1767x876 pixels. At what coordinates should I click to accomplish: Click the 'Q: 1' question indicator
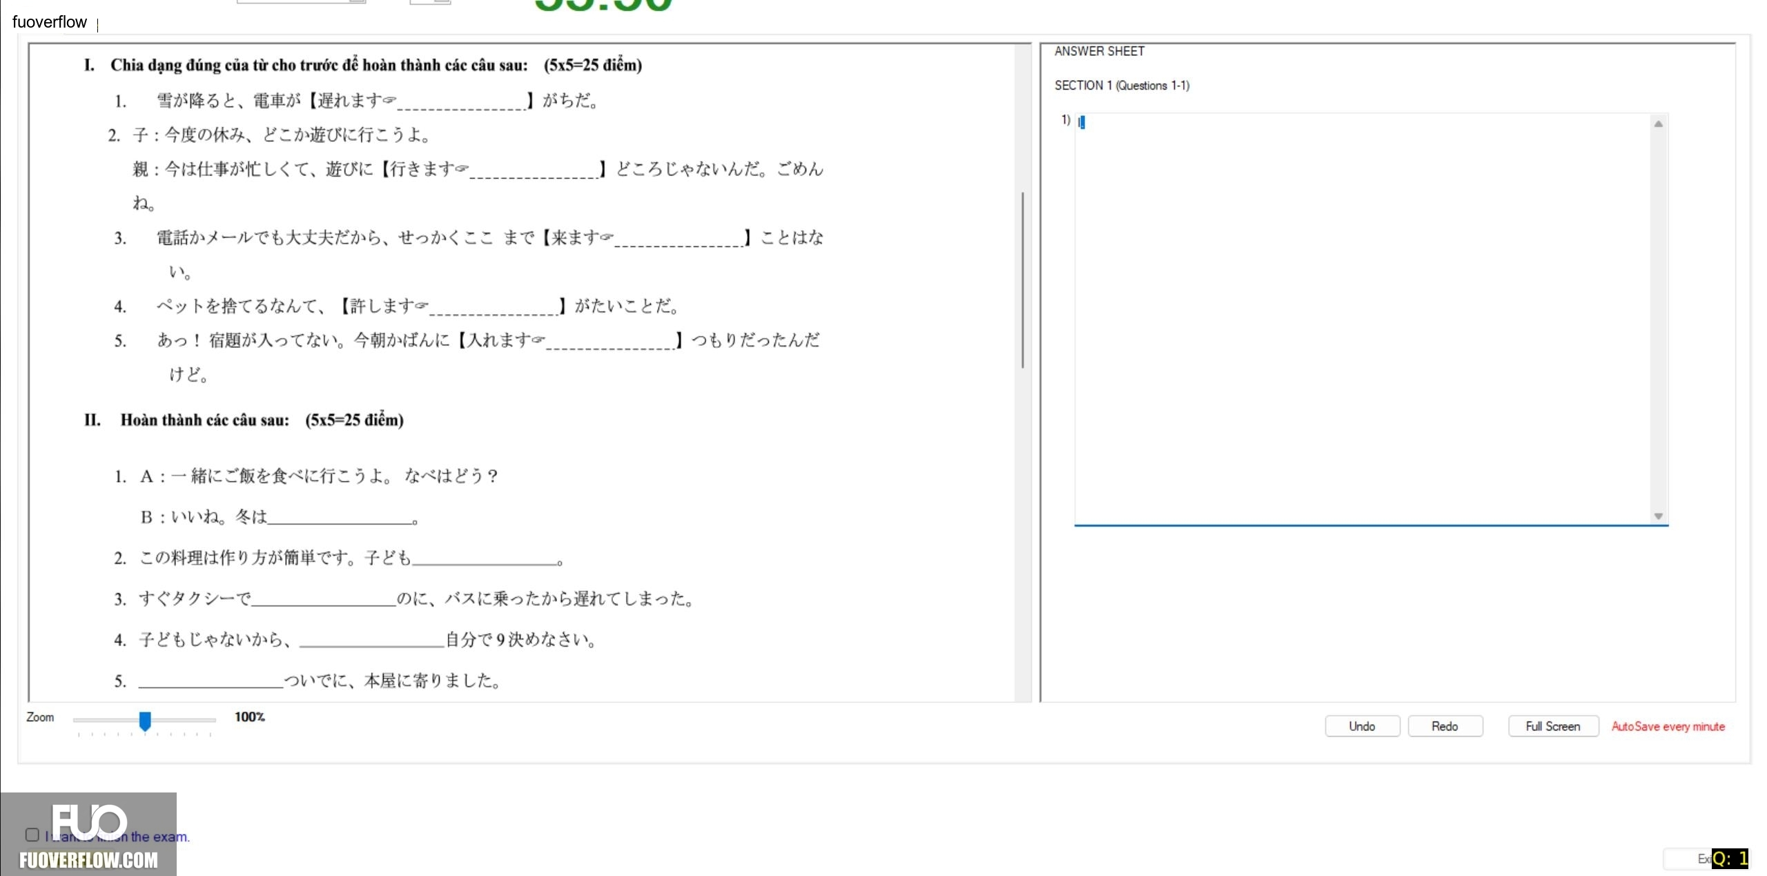coord(1730,859)
